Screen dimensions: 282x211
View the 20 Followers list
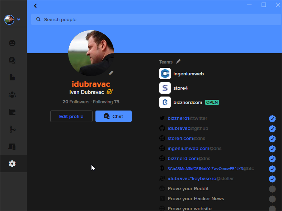(x=76, y=102)
